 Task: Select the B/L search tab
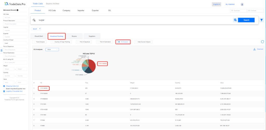click(x=110, y=10)
